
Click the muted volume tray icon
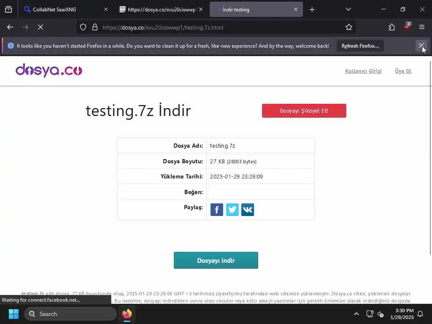(381, 314)
